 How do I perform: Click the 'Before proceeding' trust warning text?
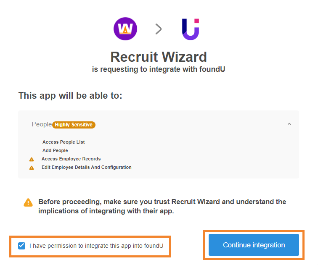click(x=162, y=206)
